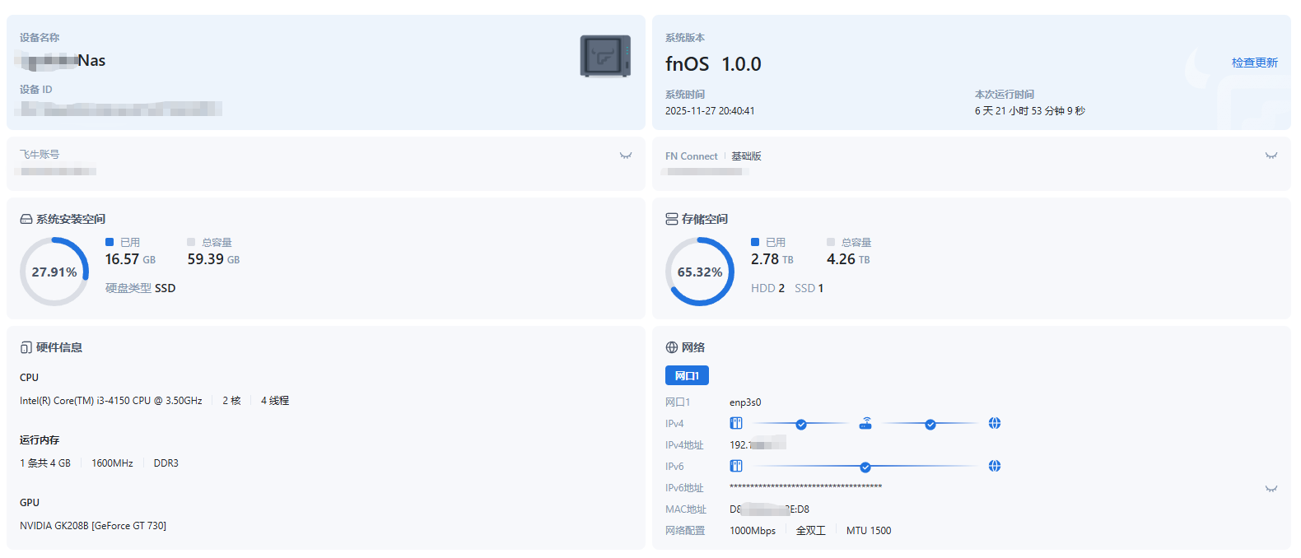
Task: Click the 网络 globe icon
Action: tap(672, 347)
